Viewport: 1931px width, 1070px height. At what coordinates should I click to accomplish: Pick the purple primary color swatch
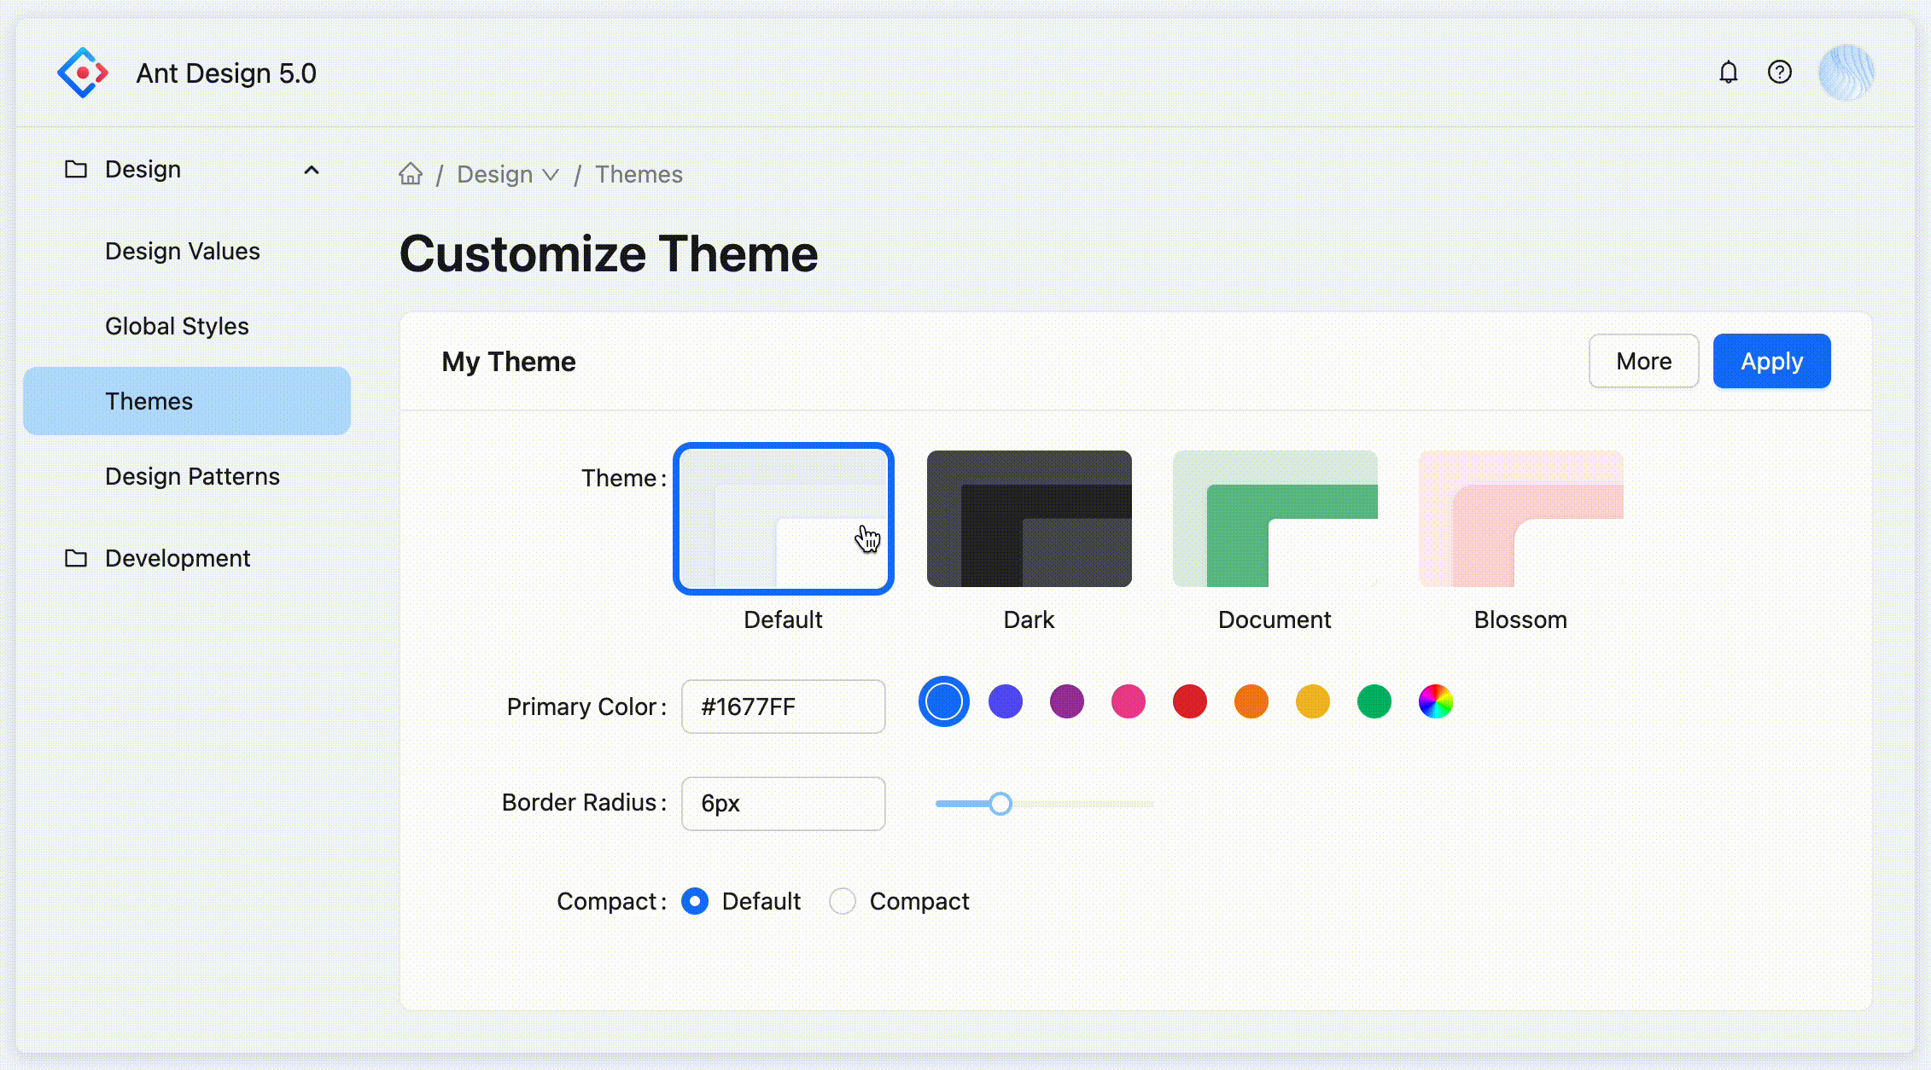point(1005,701)
